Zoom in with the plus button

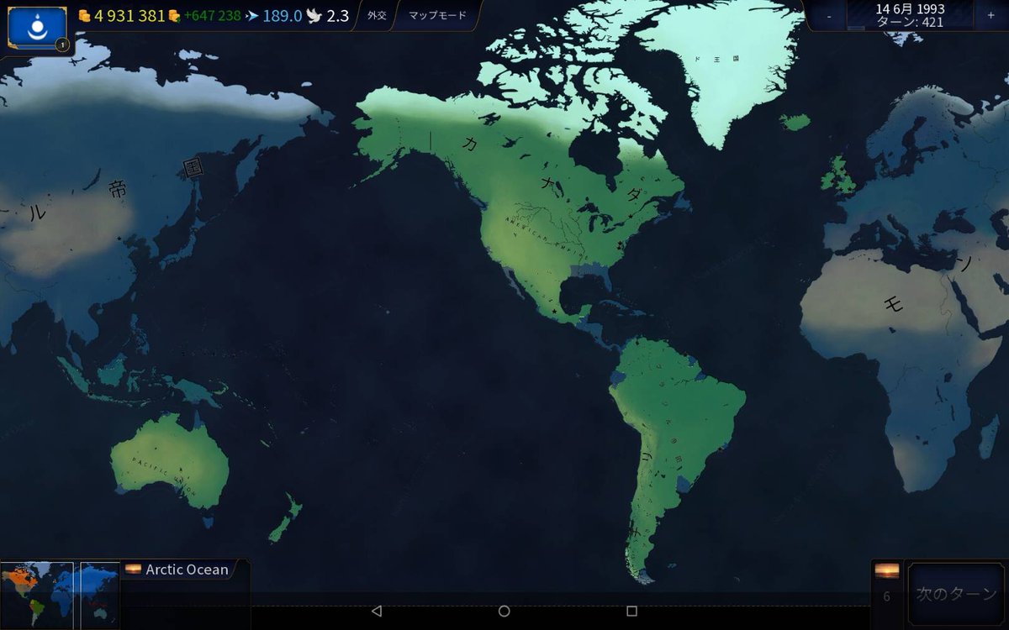click(x=990, y=16)
